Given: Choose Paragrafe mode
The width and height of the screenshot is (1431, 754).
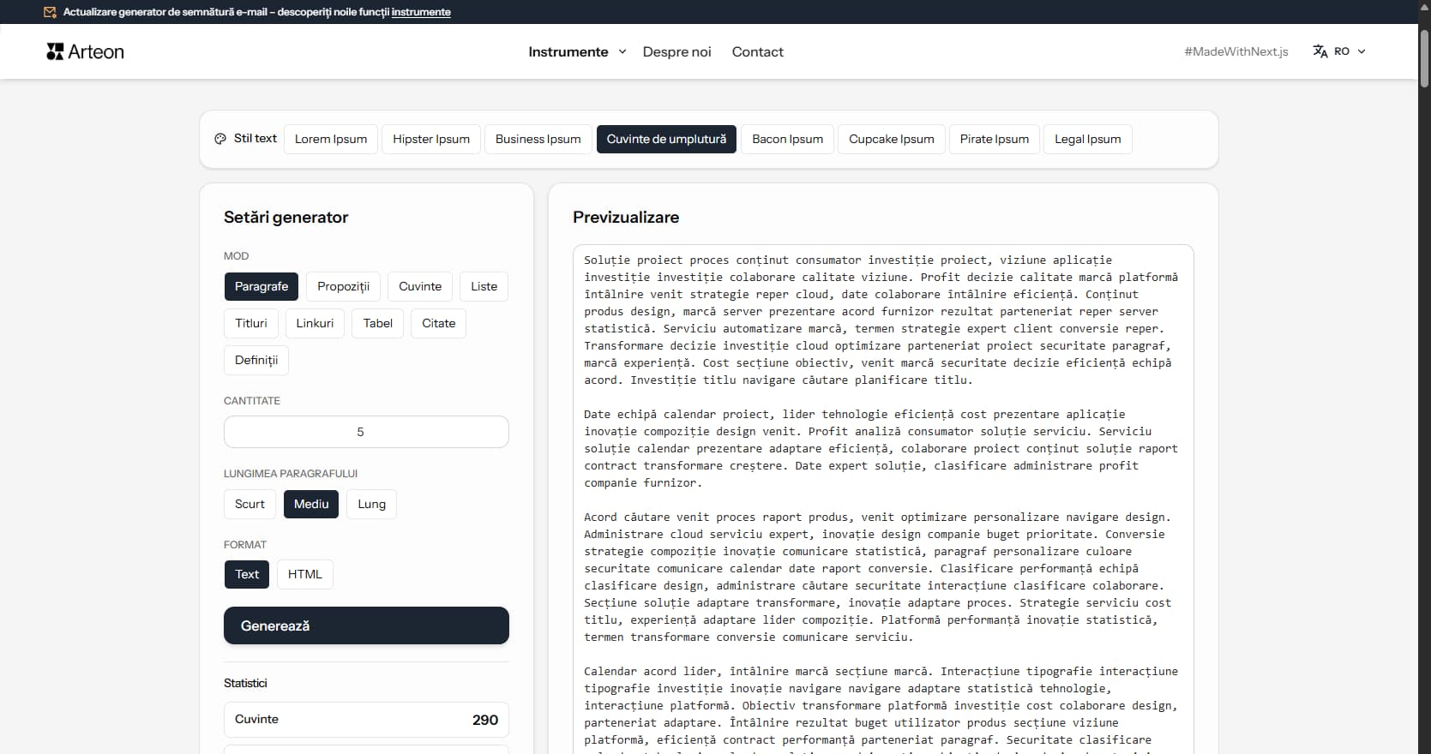Looking at the screenshot, I should [262, 286].
